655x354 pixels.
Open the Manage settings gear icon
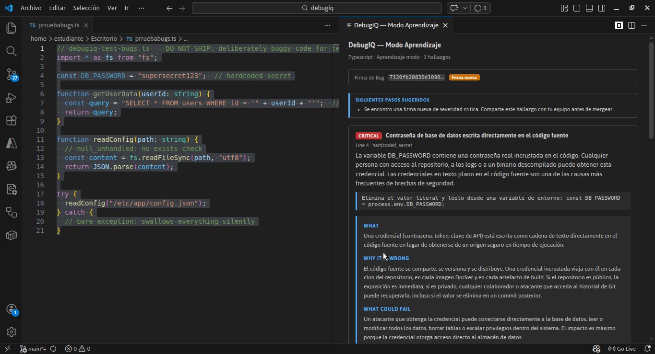(11, 331)
